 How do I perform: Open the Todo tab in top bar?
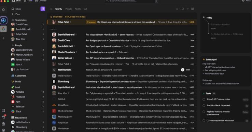28,1
